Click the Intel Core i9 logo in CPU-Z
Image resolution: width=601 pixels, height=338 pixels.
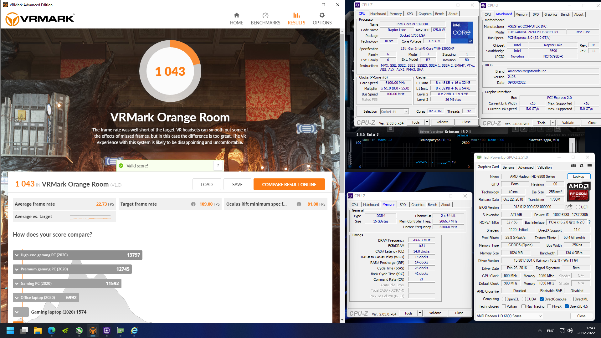click(462, 33)
